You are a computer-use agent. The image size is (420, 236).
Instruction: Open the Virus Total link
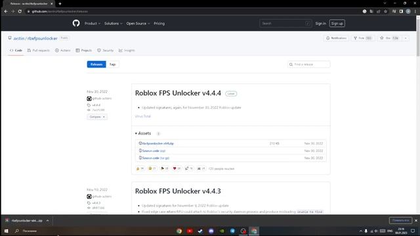(143, 117)
